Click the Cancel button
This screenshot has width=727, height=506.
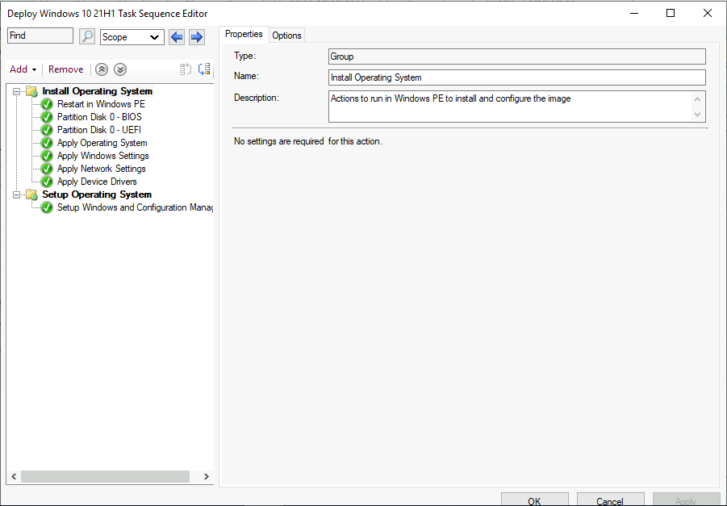tap(610, 500)
